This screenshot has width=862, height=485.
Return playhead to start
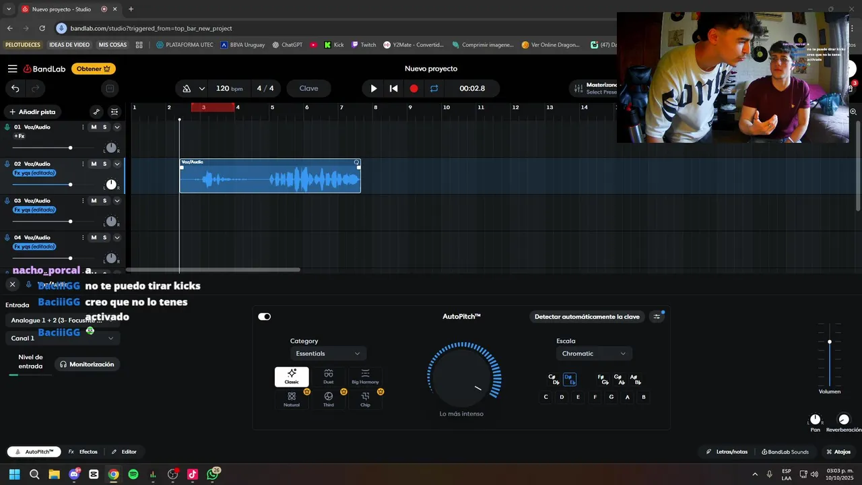tap(394, 88)
